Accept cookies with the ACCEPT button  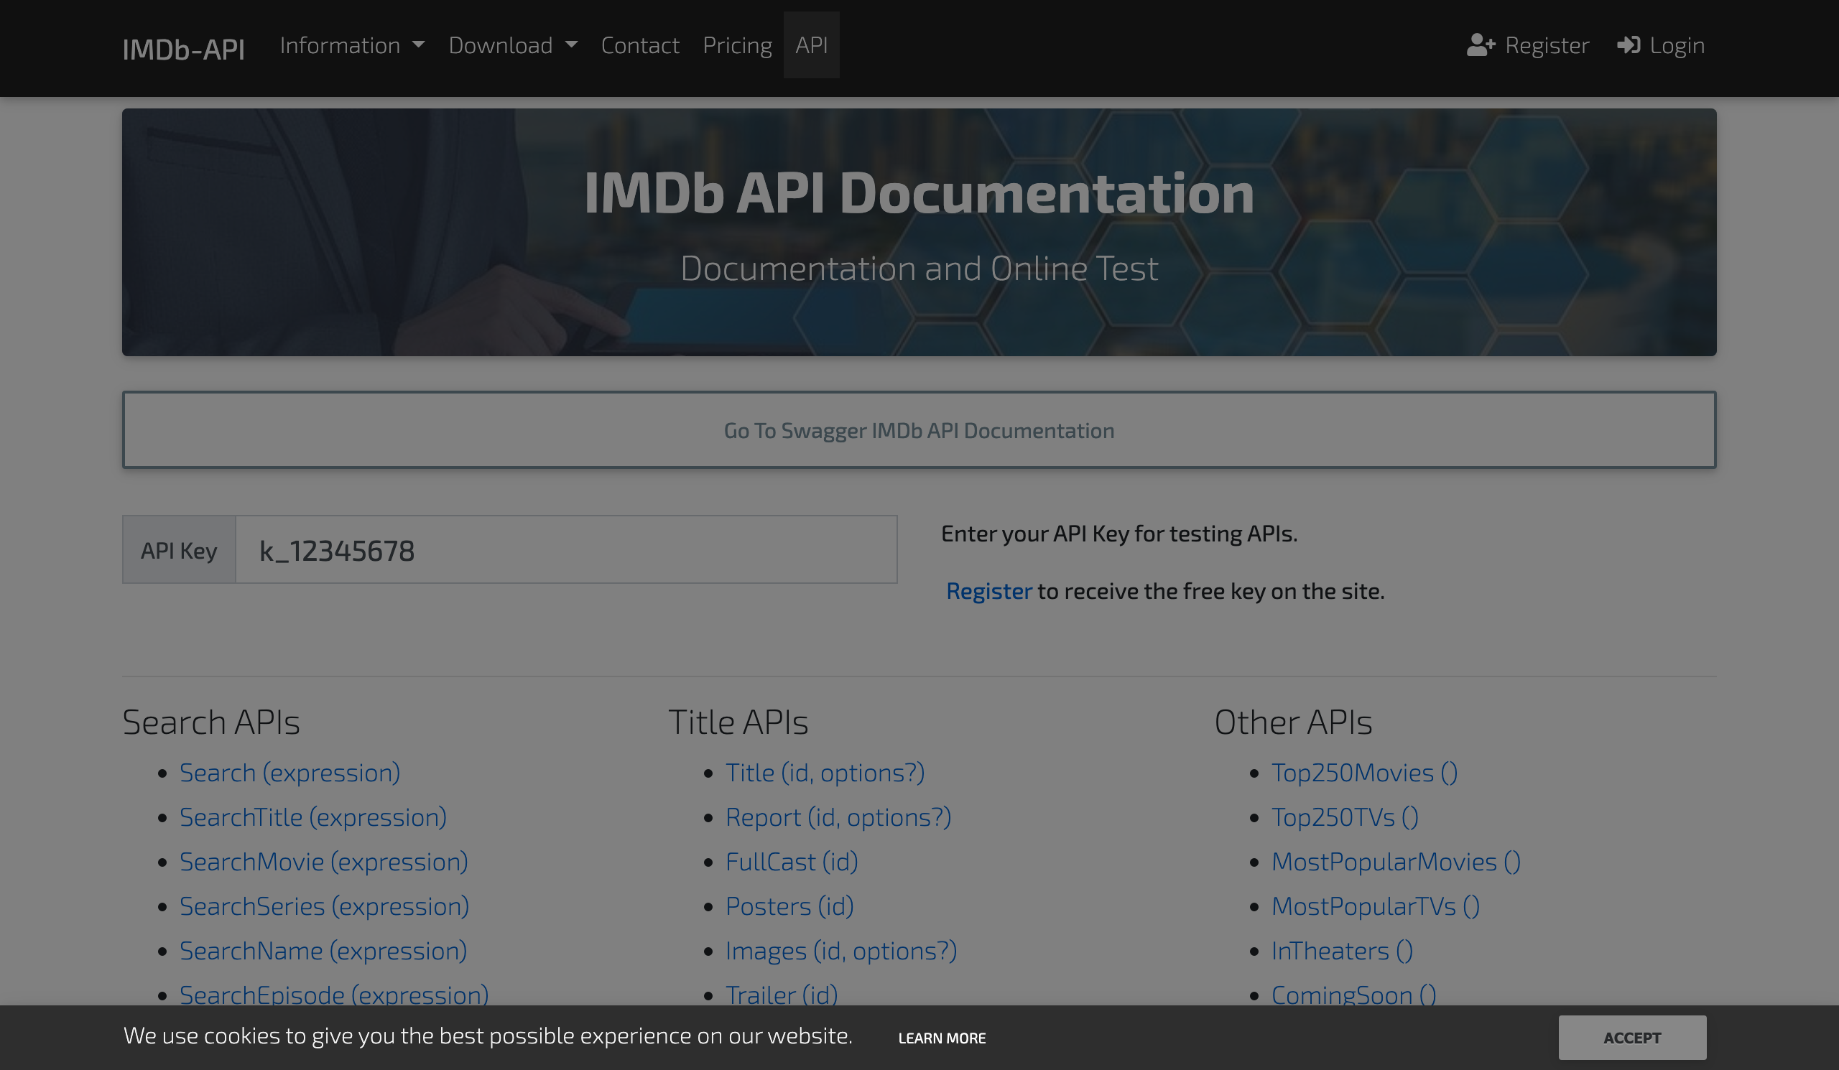tap(1631, 1036)
